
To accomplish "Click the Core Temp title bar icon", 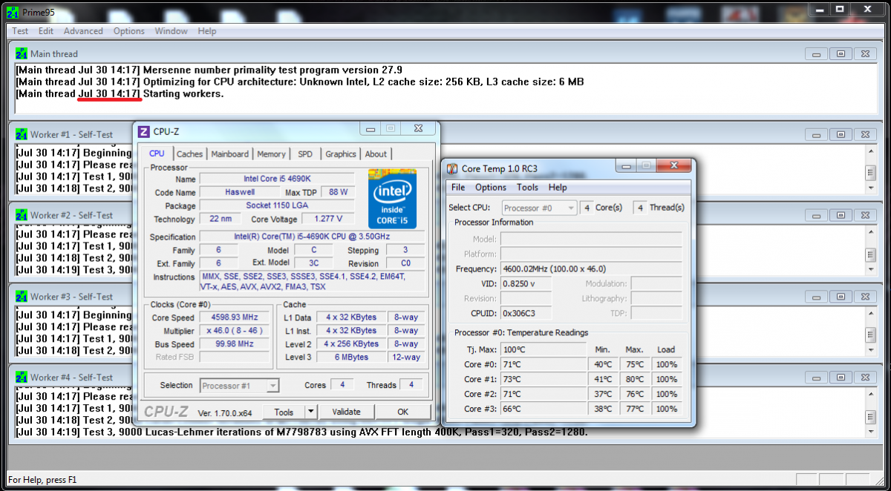I will click(x=452, y=168).
